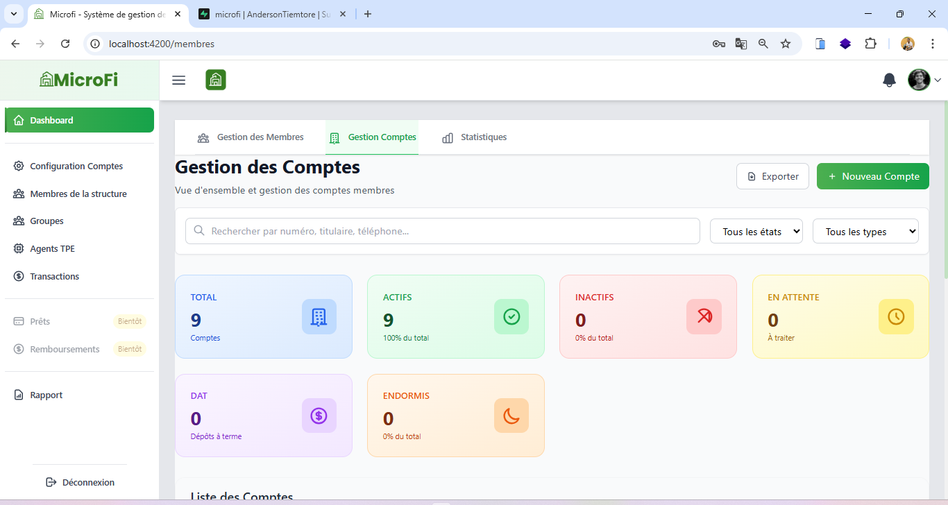Click the Nouveau Compte button

pyautogui.click(x=872, y=176)
